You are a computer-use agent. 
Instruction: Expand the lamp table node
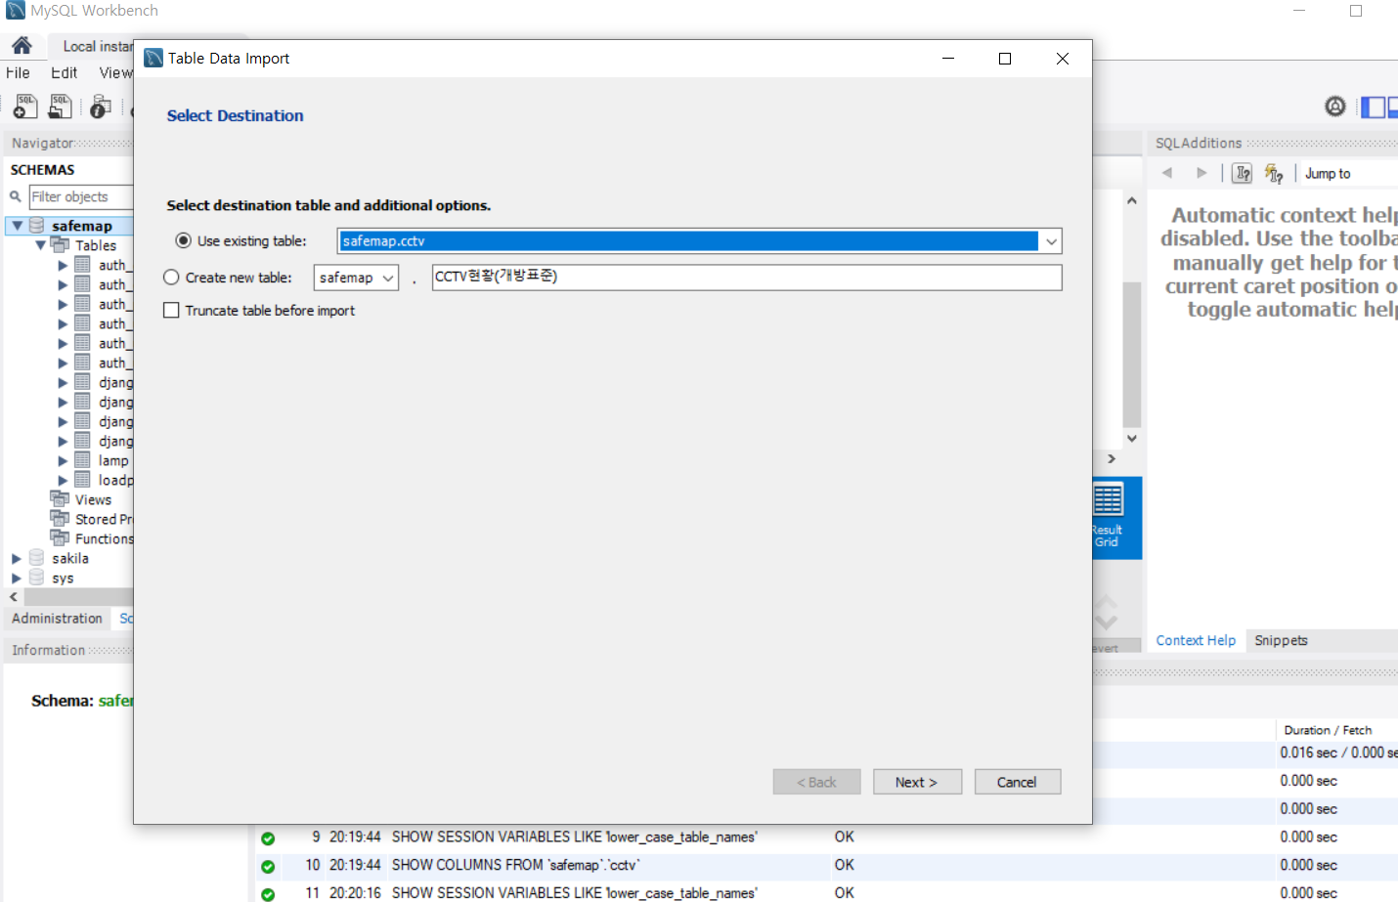click(x=63, y=460)
